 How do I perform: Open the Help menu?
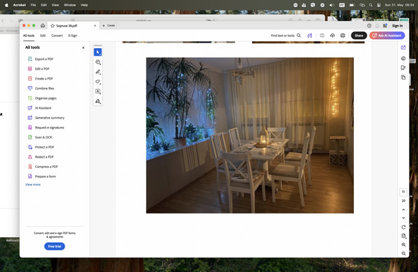tap(84, 5)
